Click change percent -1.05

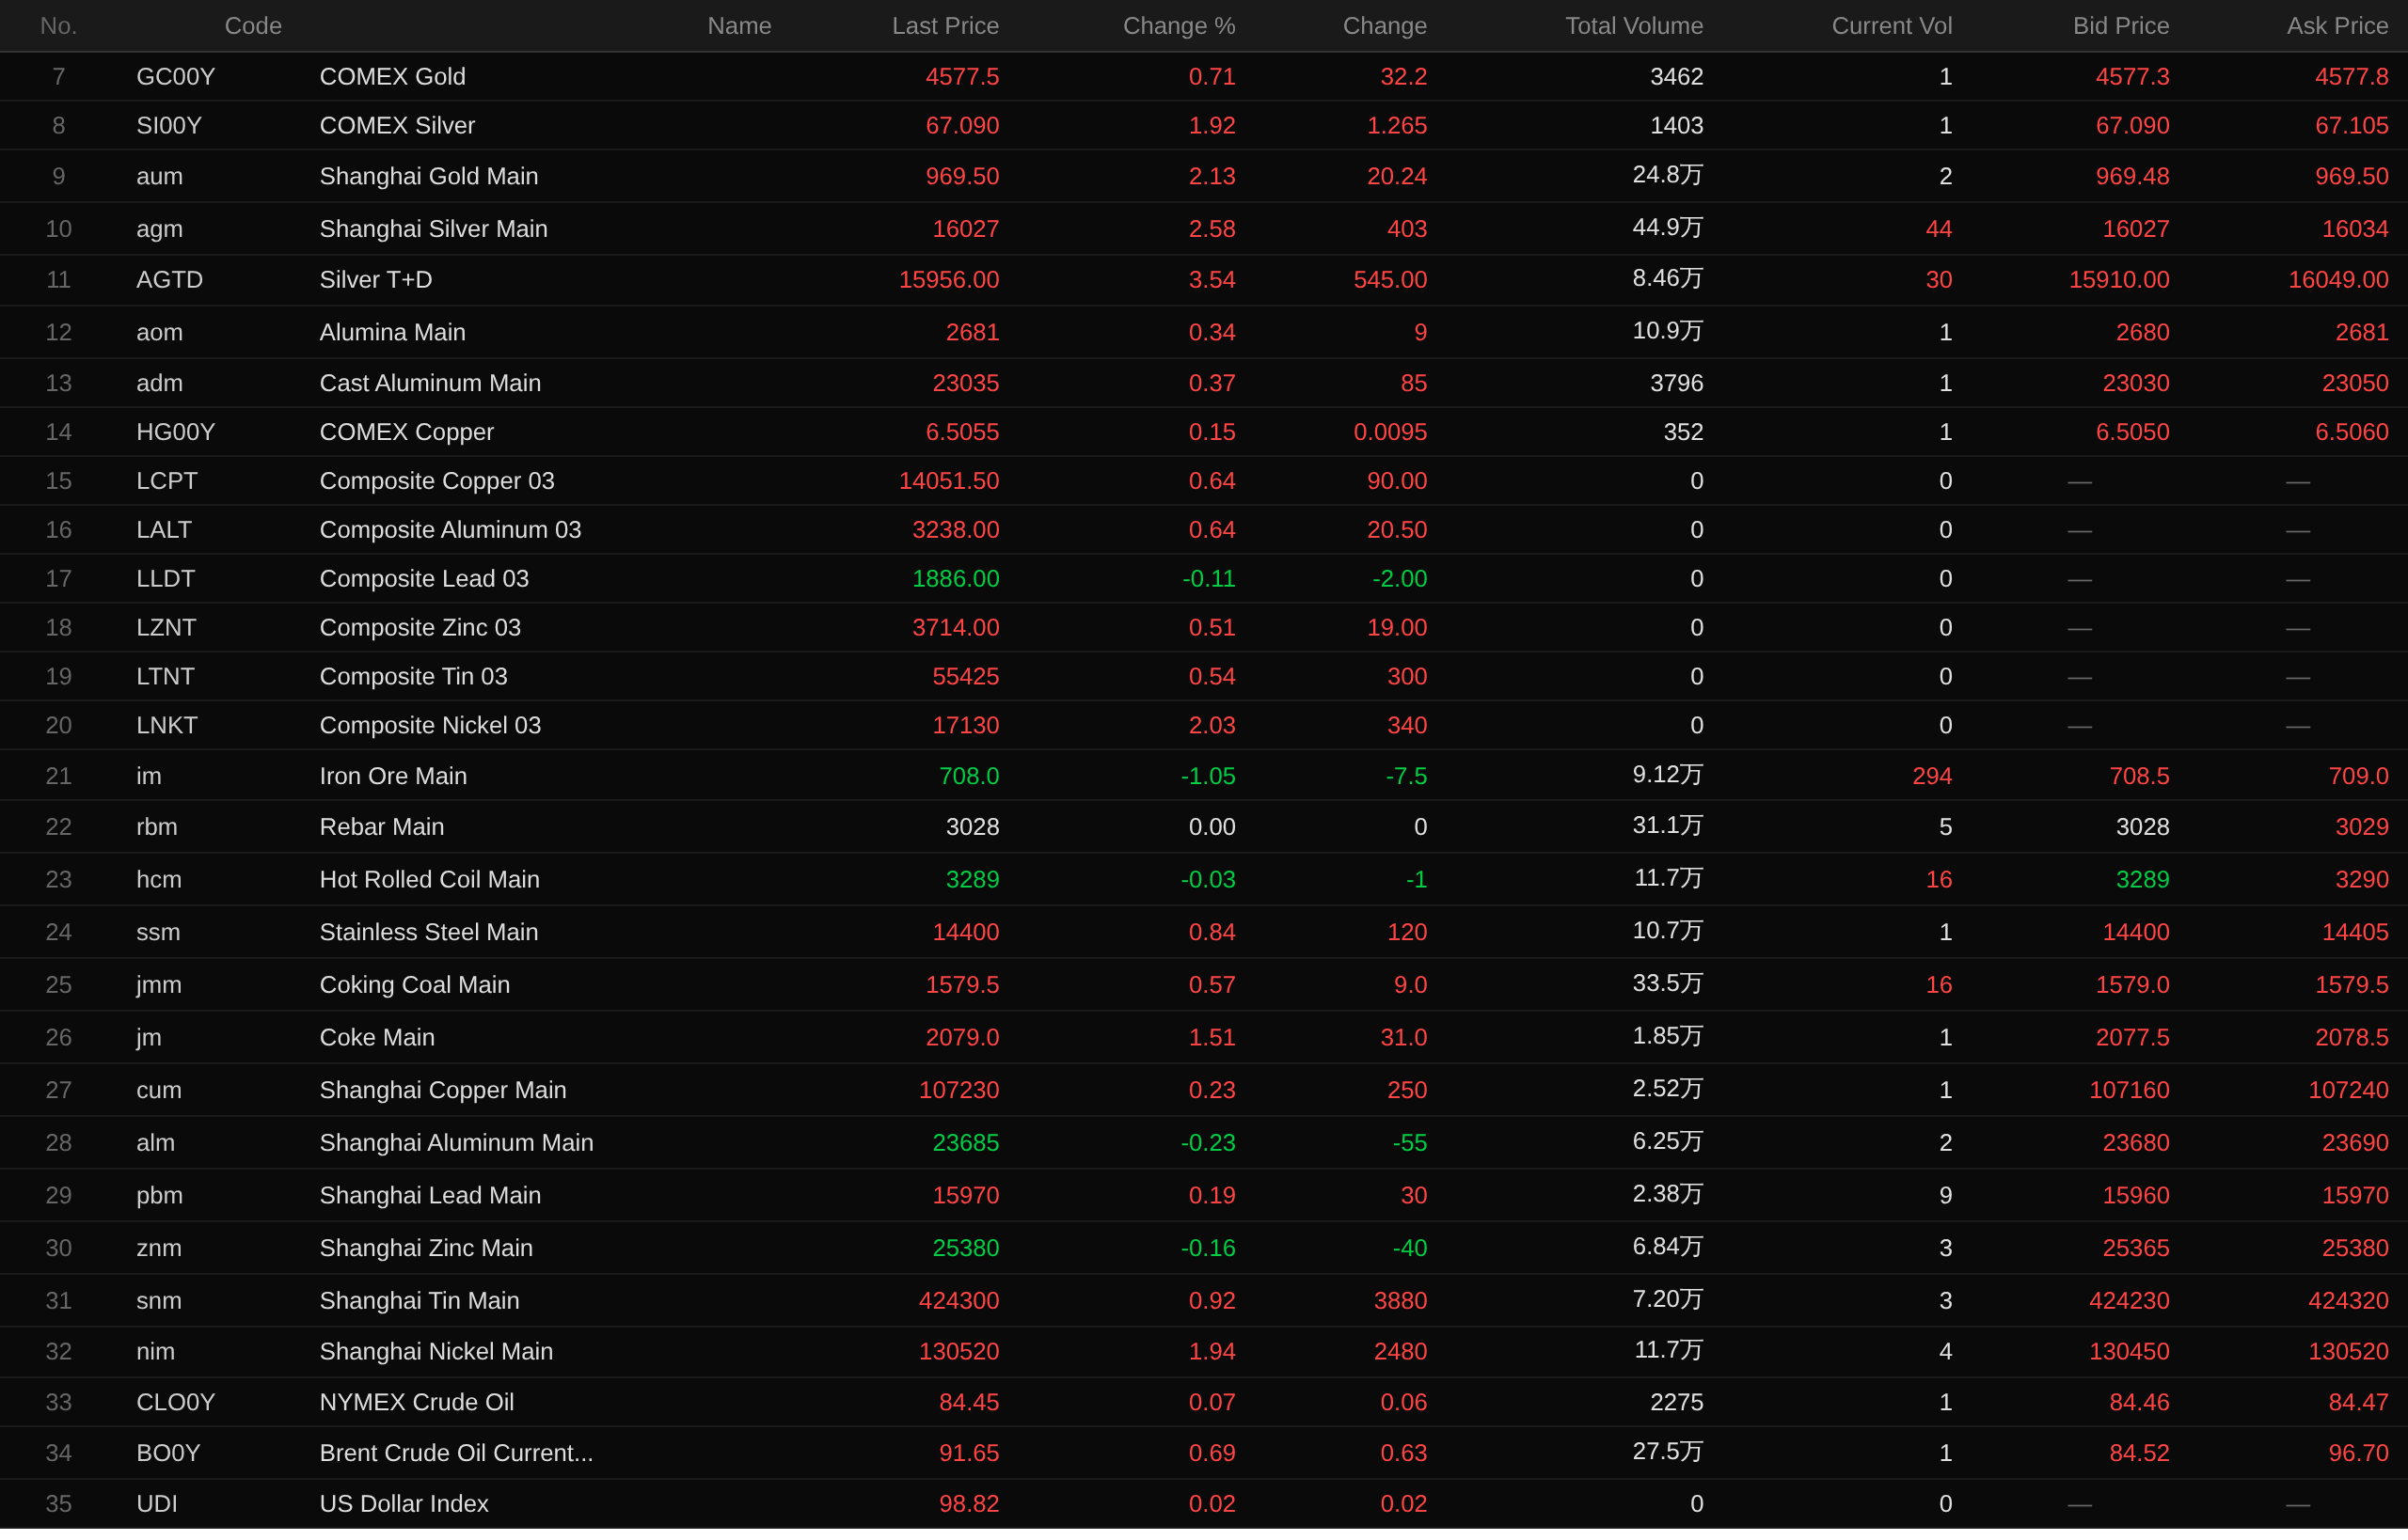pyautogui.click(x=1208, y=776)
